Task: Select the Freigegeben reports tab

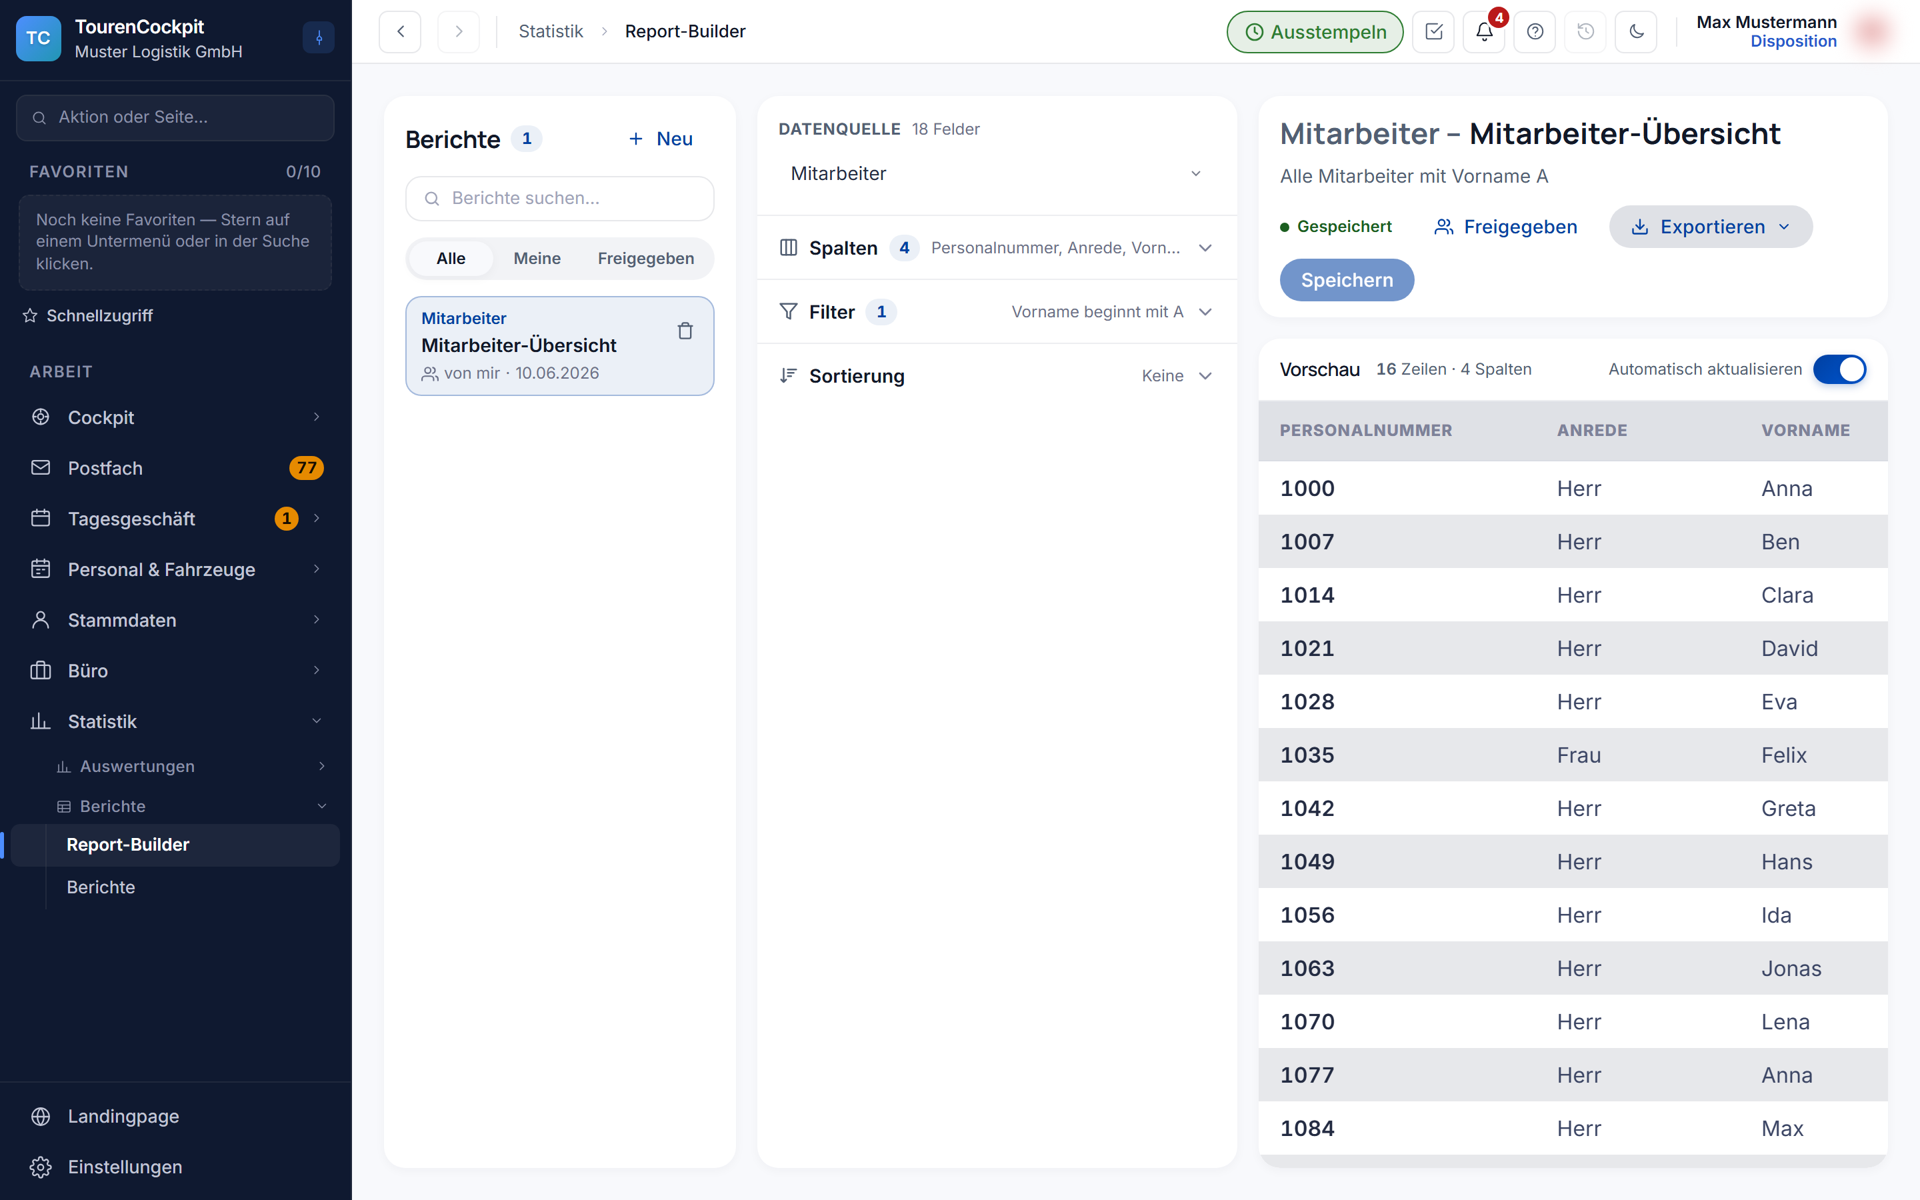Action: [x=646, y=259]
